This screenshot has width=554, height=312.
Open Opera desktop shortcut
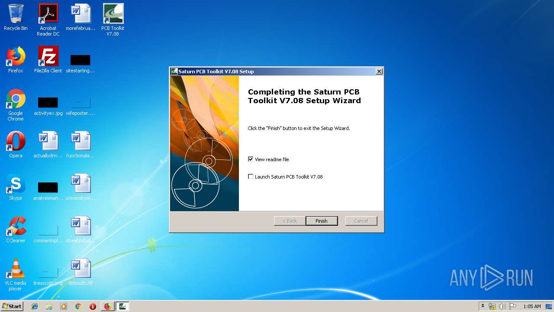[x=16, y=145]
